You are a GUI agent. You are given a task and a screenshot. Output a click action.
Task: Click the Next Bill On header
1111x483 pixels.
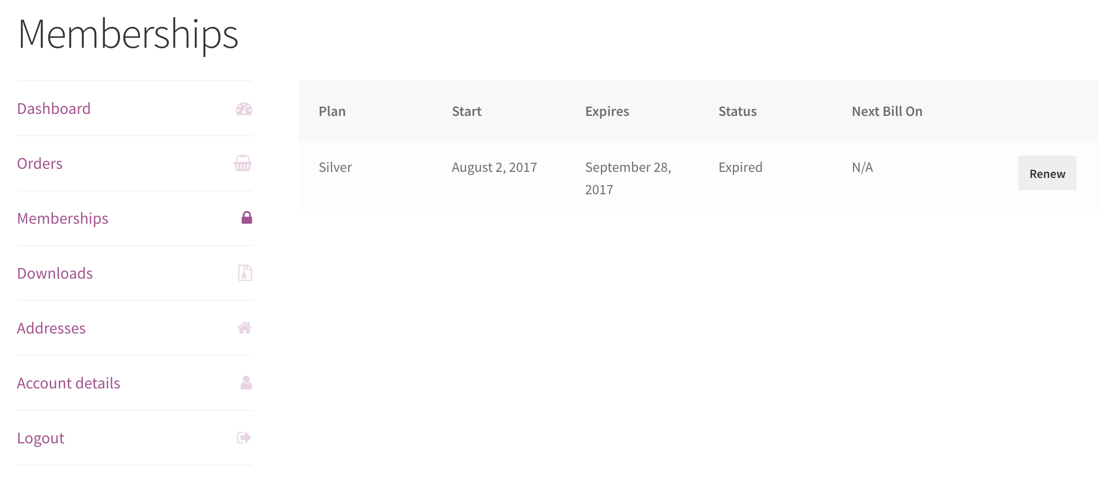pos(887,111)
